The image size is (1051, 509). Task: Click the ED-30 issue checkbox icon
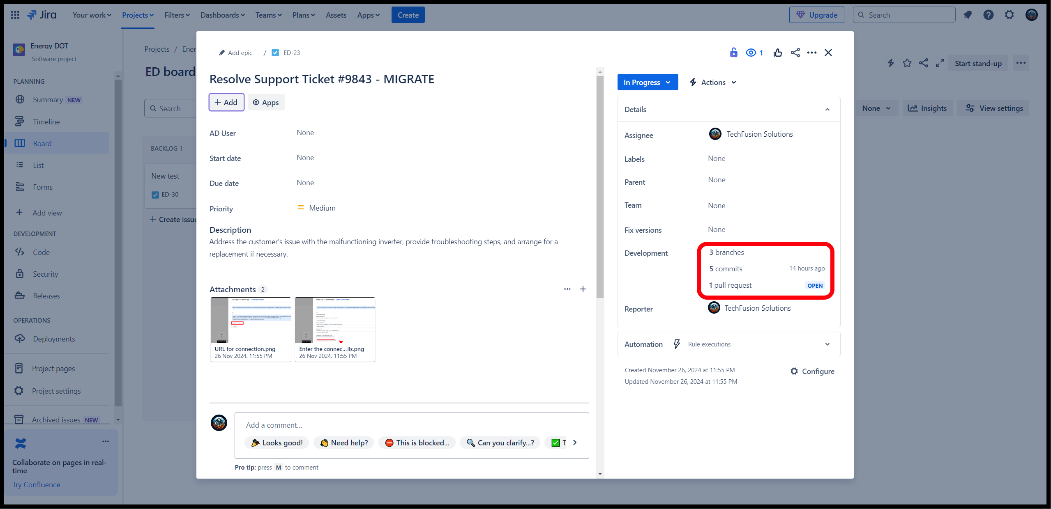155,195
